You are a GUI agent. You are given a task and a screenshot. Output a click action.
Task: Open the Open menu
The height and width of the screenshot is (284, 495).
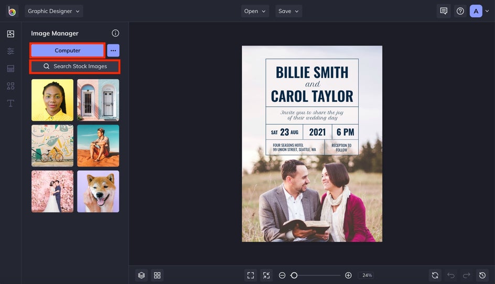coord(255,11)
